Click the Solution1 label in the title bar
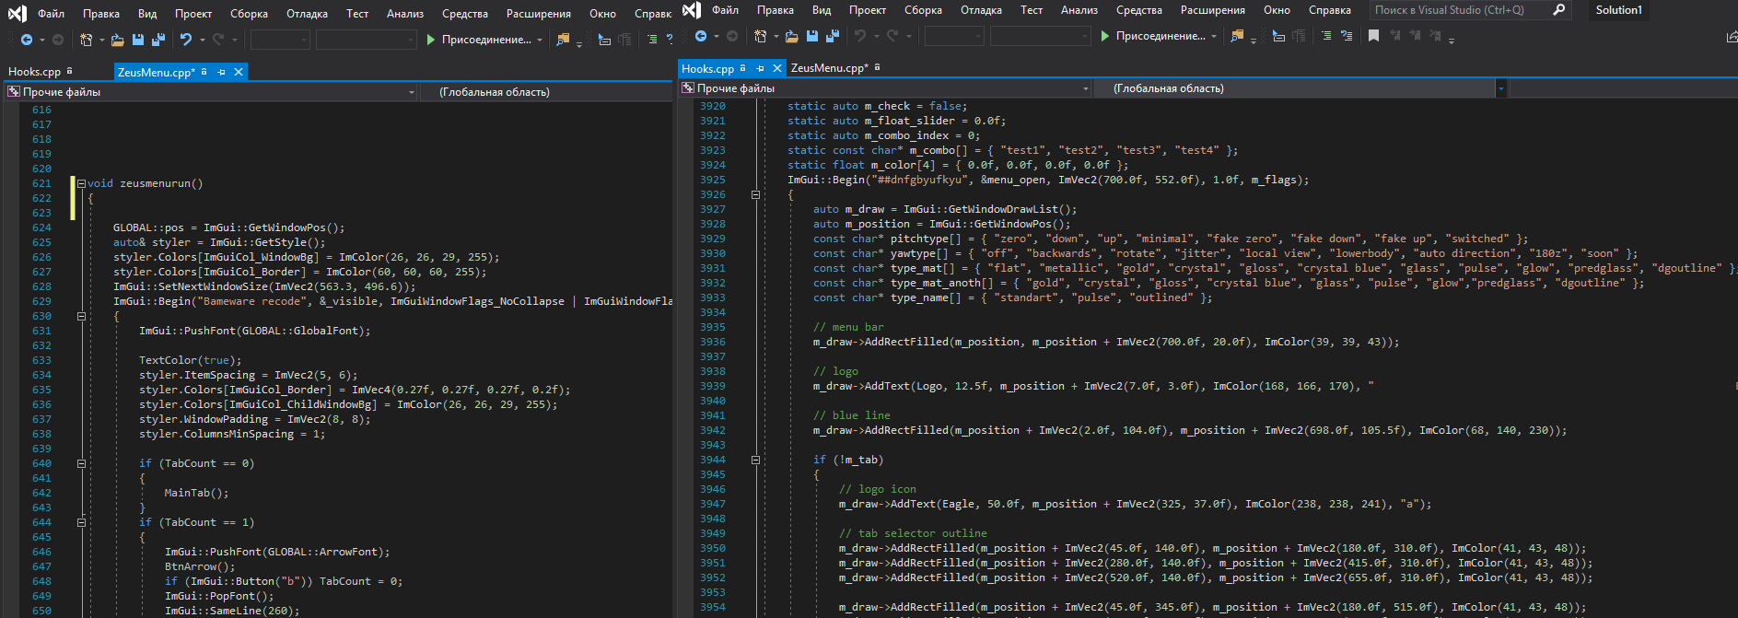 point(1618,10)
